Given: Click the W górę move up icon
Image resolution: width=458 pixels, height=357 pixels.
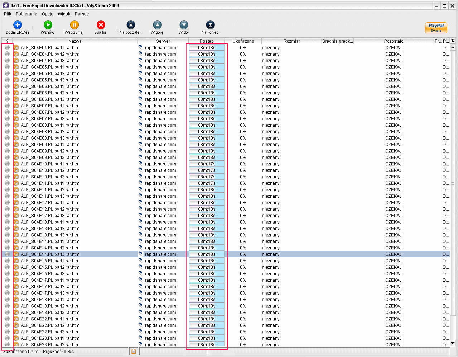Looking at the screenshot, I should (157, 25).
